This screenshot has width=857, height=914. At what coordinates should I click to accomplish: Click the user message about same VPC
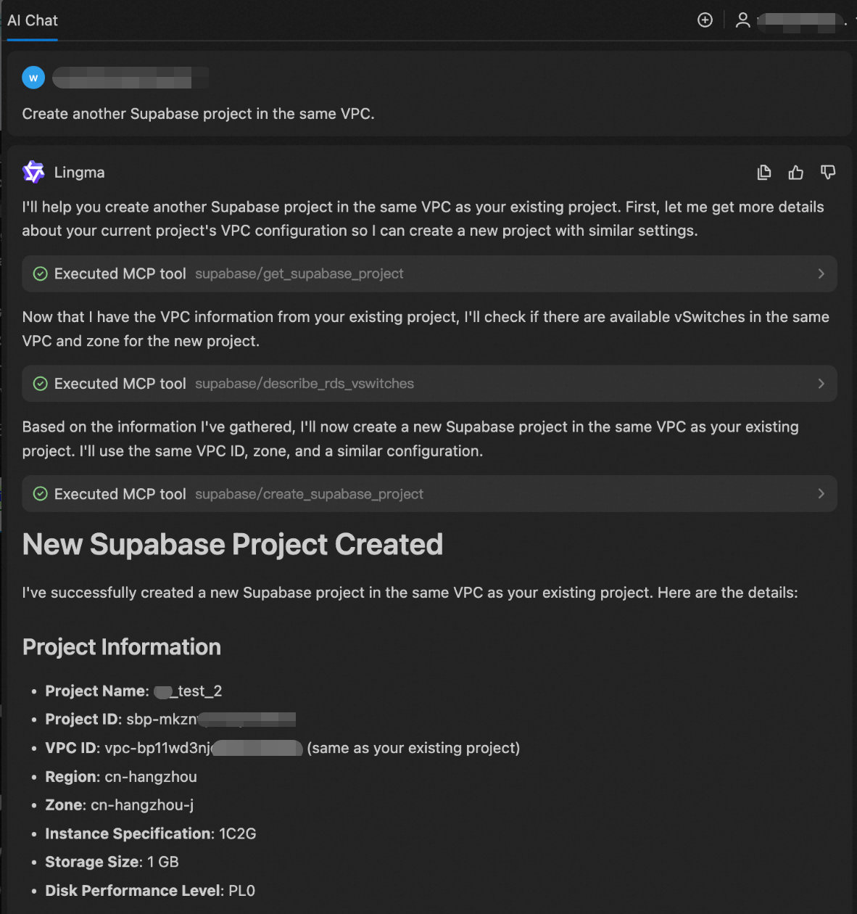click(x=199, y=114)
